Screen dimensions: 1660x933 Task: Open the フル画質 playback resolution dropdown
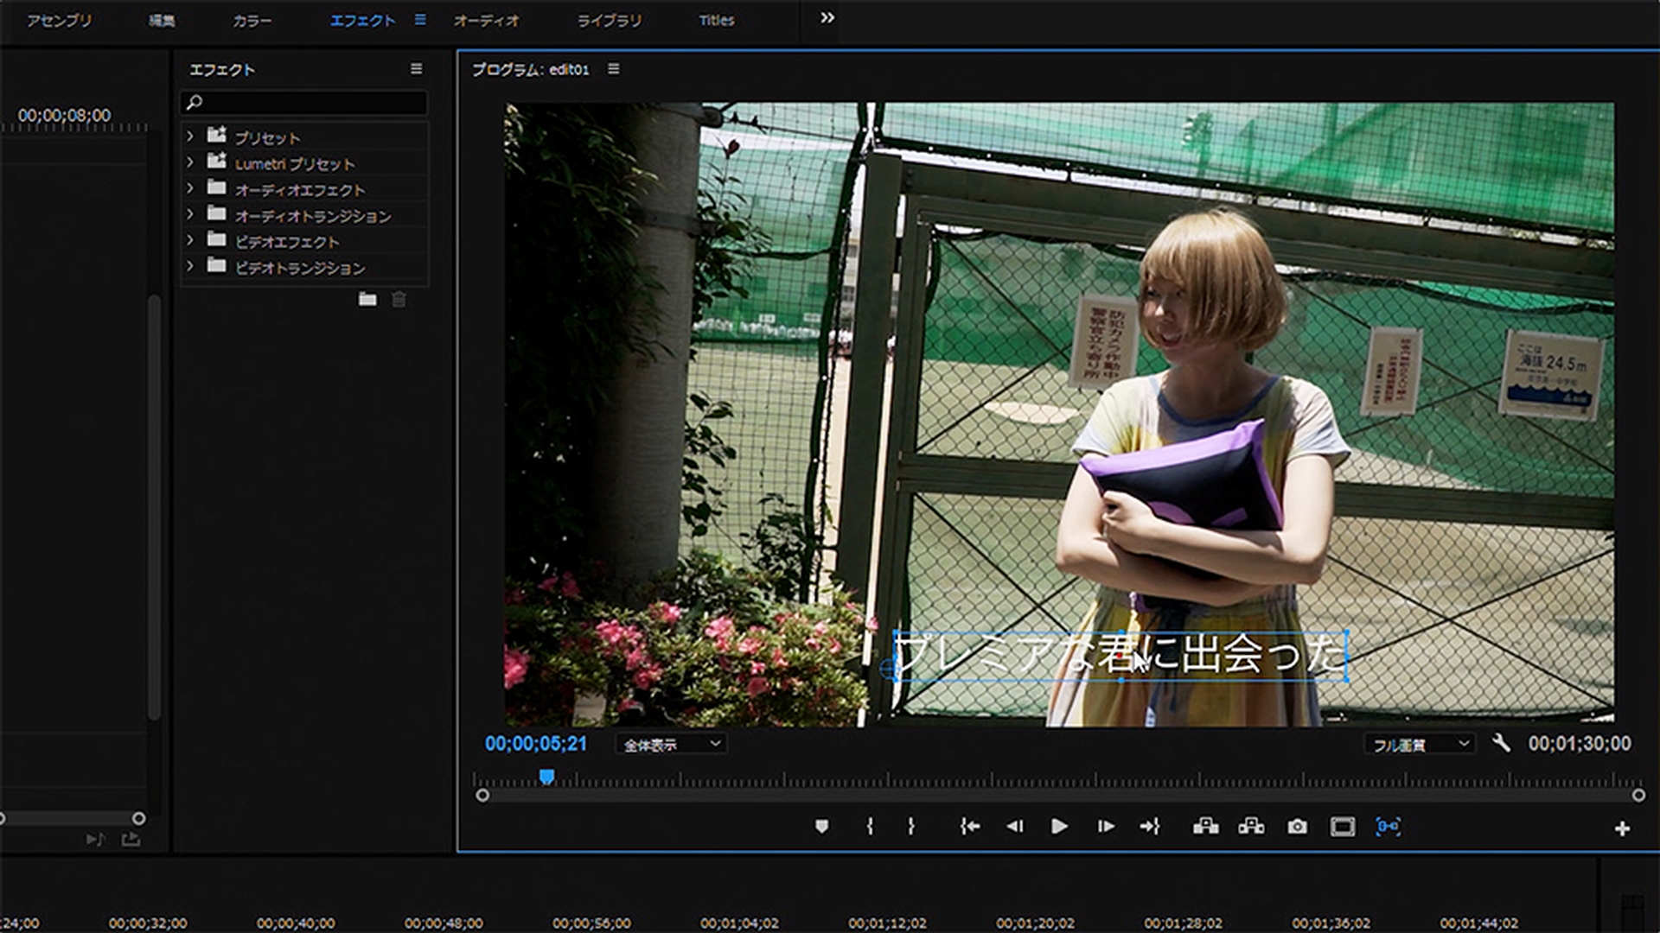tap(1420, 745)
